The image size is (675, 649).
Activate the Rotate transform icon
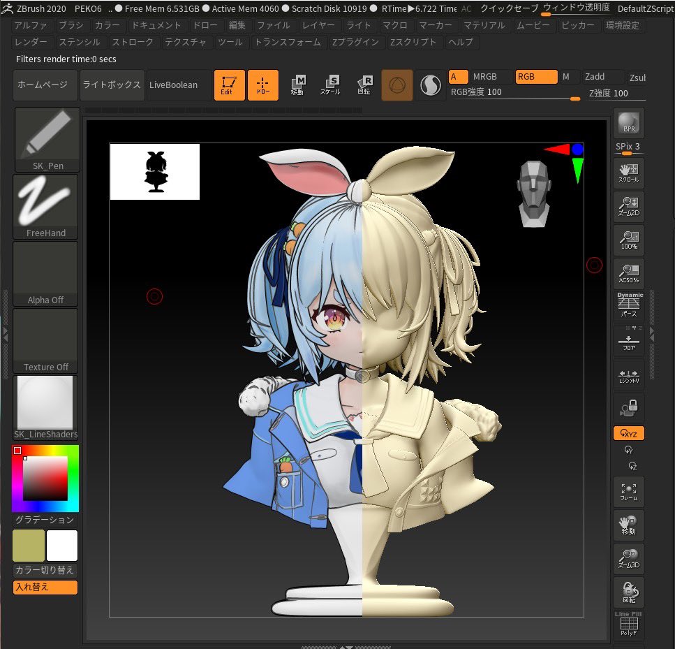click(x=364, y=85)
